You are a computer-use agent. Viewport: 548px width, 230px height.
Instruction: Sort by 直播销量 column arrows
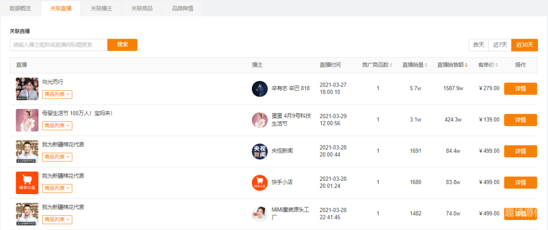click(426, 65)
